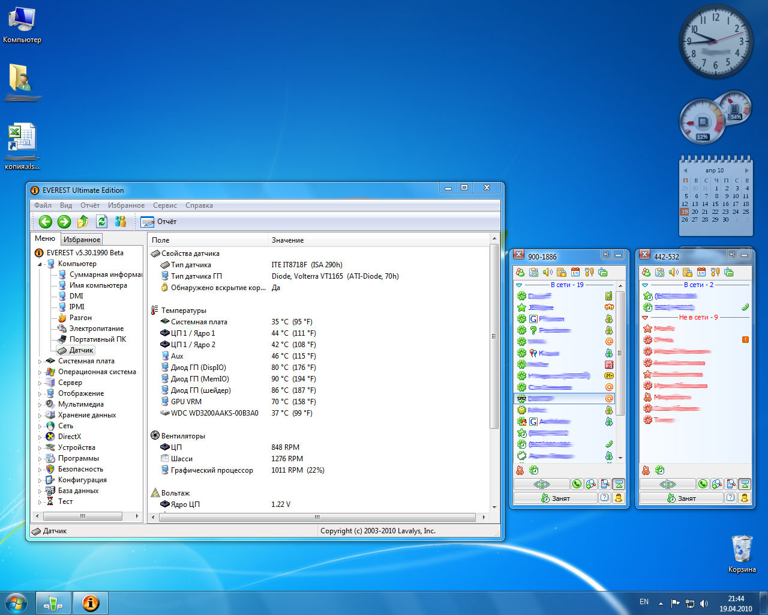Collapse the 'В сети - 19' contact group

[x=519, y=285]
